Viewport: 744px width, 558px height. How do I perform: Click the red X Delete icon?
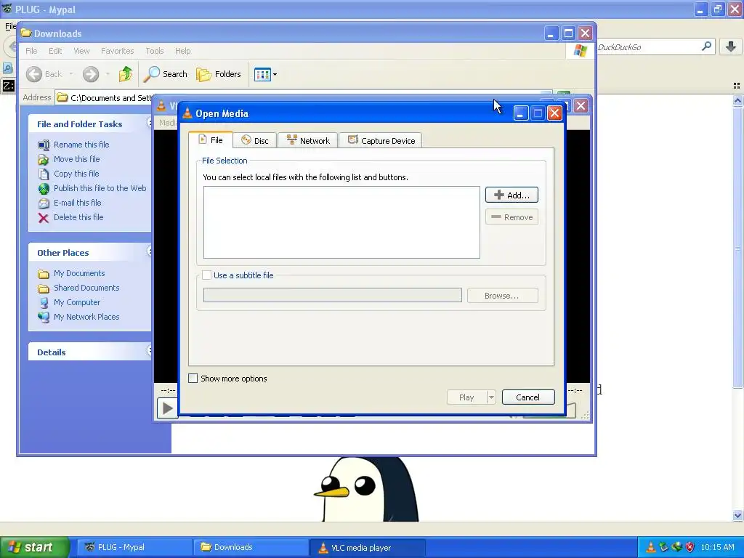tap(43, 218)
